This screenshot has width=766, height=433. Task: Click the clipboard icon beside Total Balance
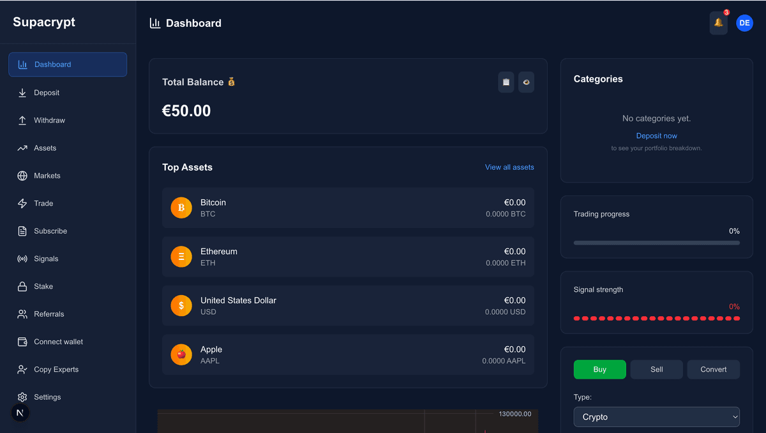(506, 82)
